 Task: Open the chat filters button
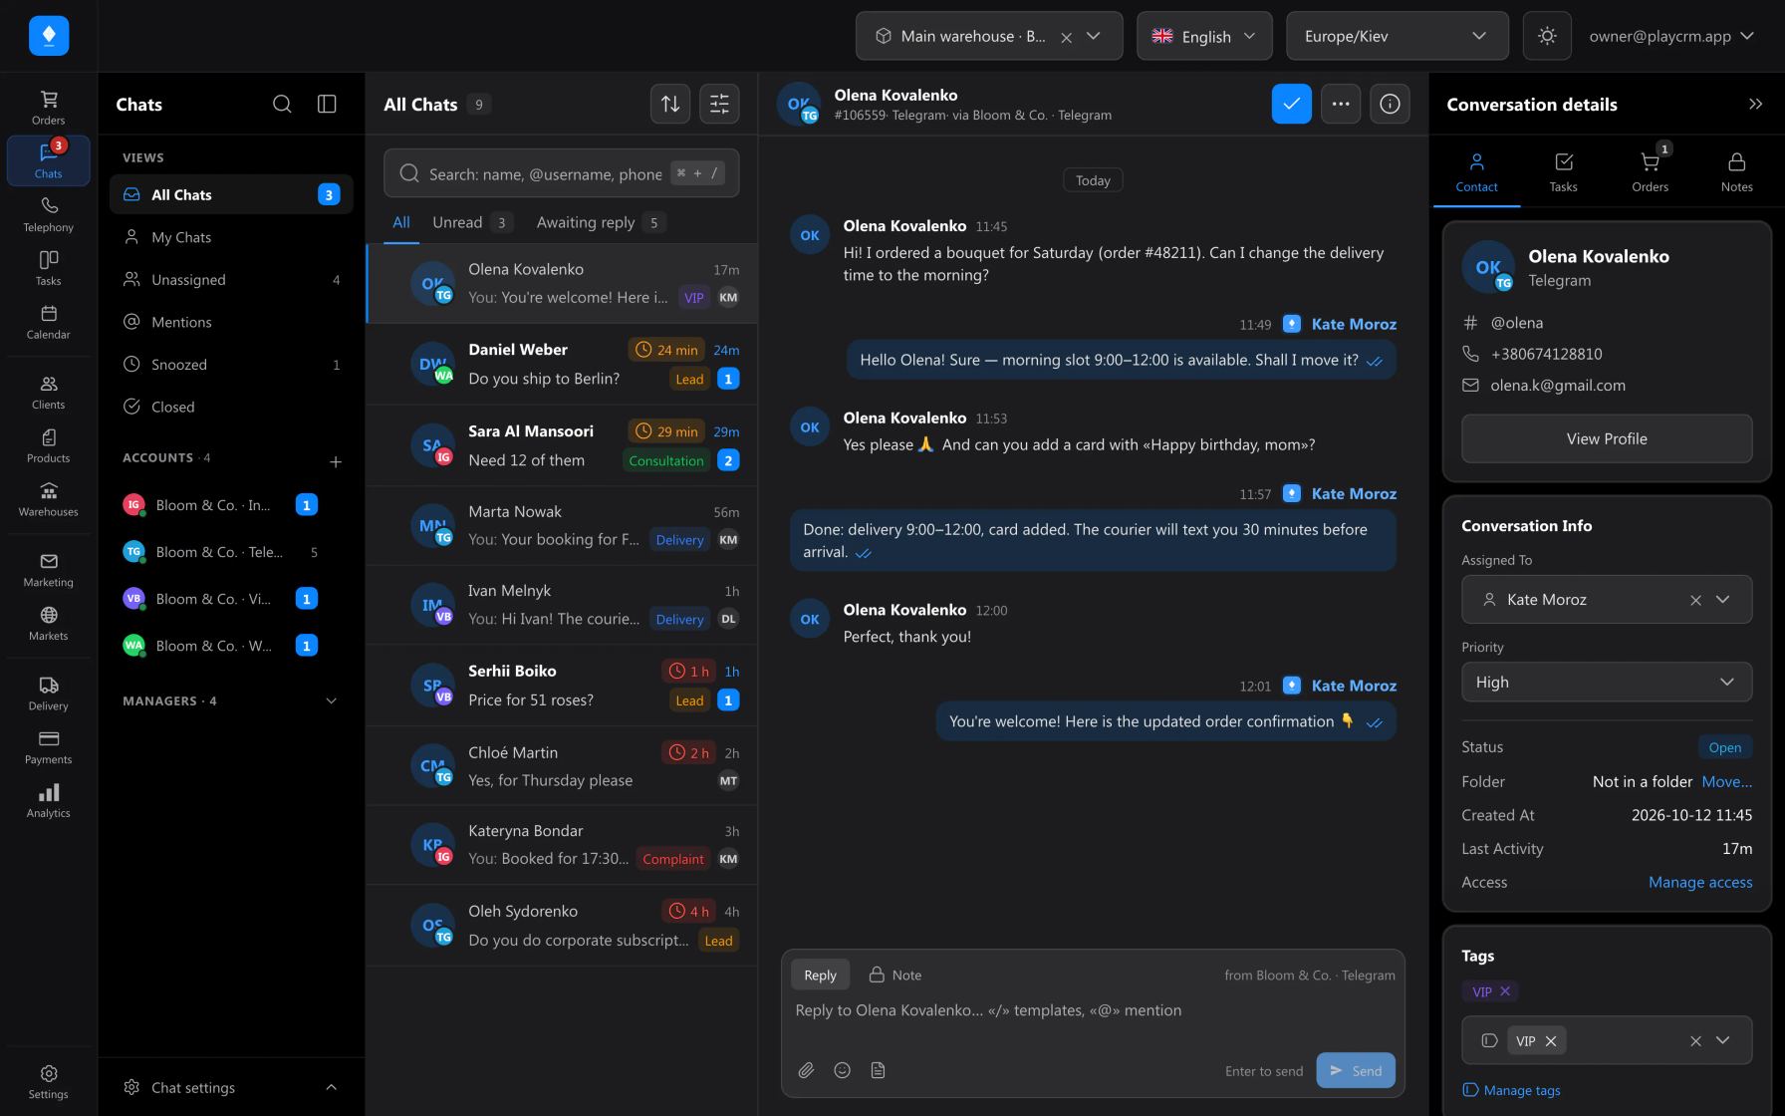(719, 104)
